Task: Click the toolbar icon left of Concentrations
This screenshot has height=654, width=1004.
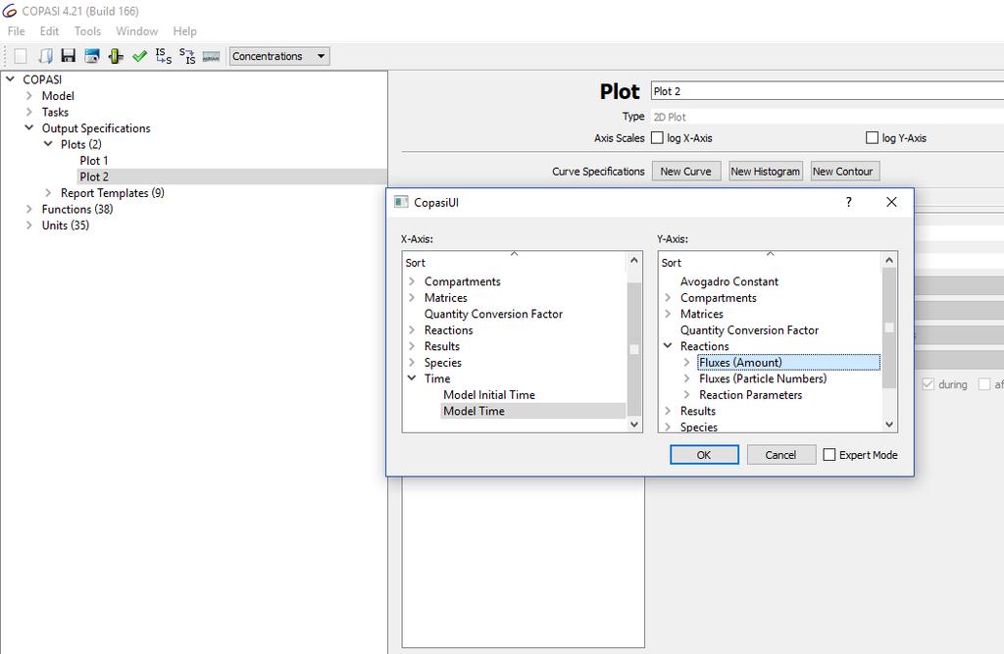Action: [212, 56]
